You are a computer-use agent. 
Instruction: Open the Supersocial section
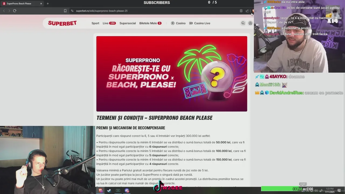tap(127, 23)
